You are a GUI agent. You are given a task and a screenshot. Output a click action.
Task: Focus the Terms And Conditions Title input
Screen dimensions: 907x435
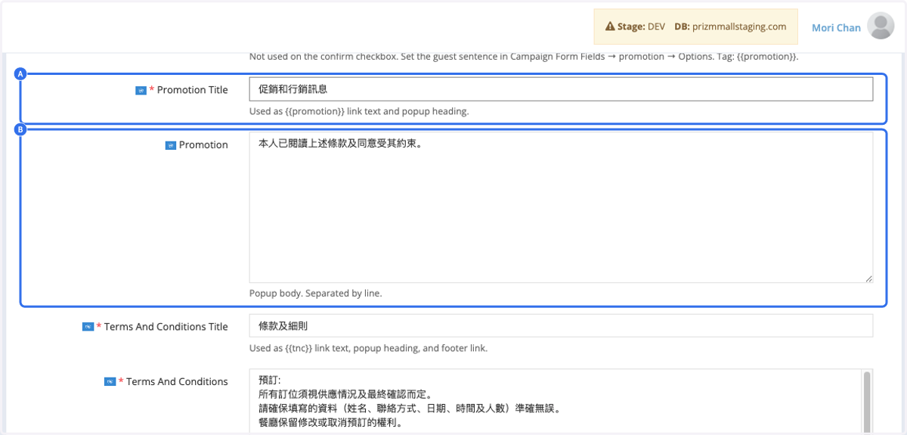(x=561, y=326)
